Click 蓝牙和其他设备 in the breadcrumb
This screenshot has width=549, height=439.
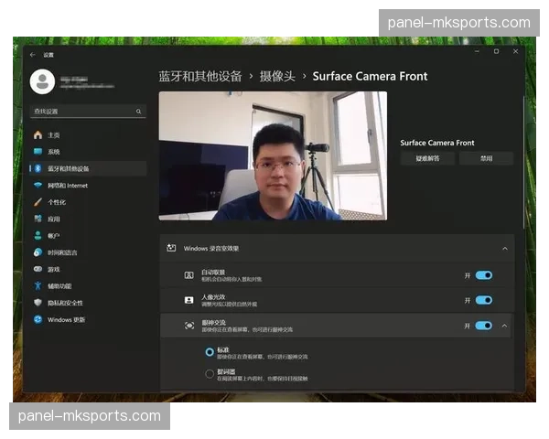(199, 77)
